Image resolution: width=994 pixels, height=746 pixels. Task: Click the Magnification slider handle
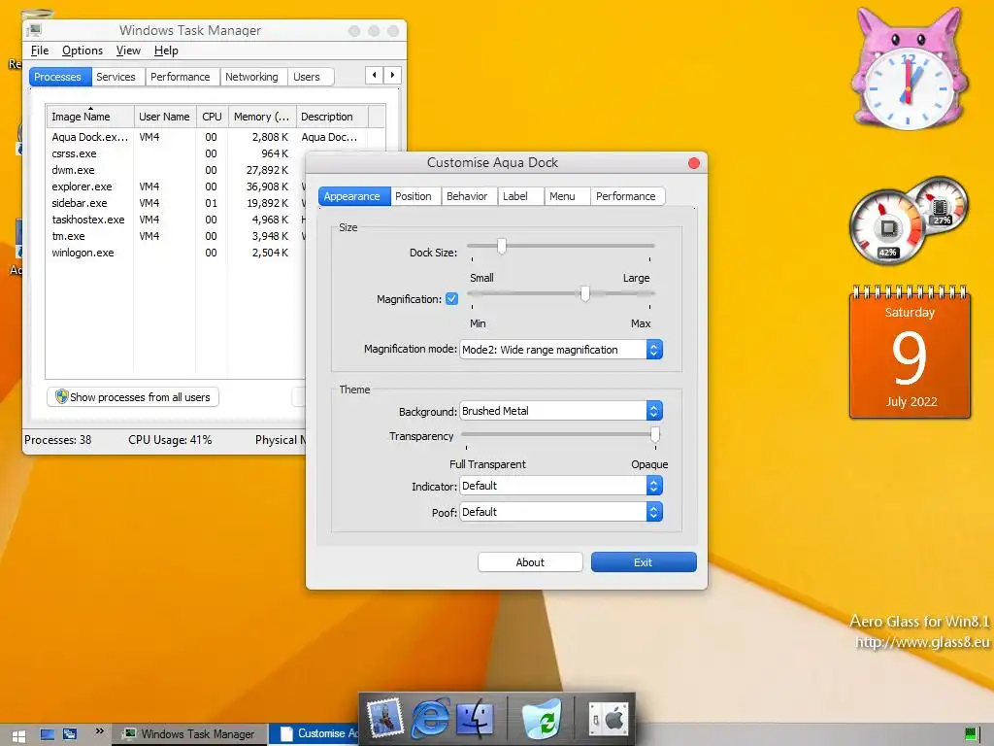coord(585,293)
